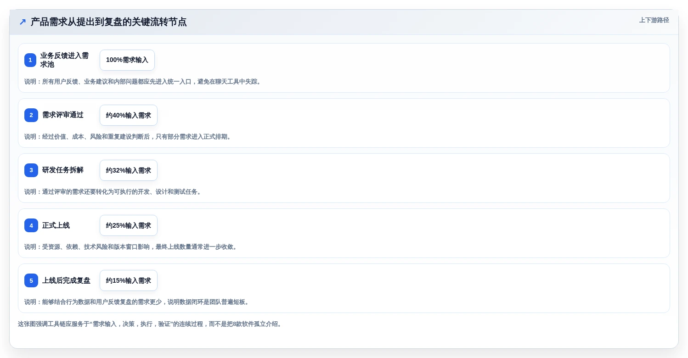The height and width of the screenshot is (358, 688).
Task: Click the description mentioning 开发、设计和测试任务
Action: (x=114, y=192)
